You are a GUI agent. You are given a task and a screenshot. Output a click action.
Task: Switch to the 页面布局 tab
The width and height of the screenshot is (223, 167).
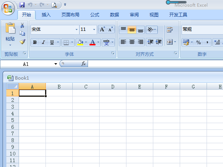[70, 15]
